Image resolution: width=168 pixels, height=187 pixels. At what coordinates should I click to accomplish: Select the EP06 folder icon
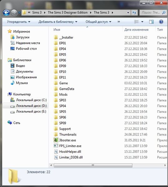pos(56,60)
